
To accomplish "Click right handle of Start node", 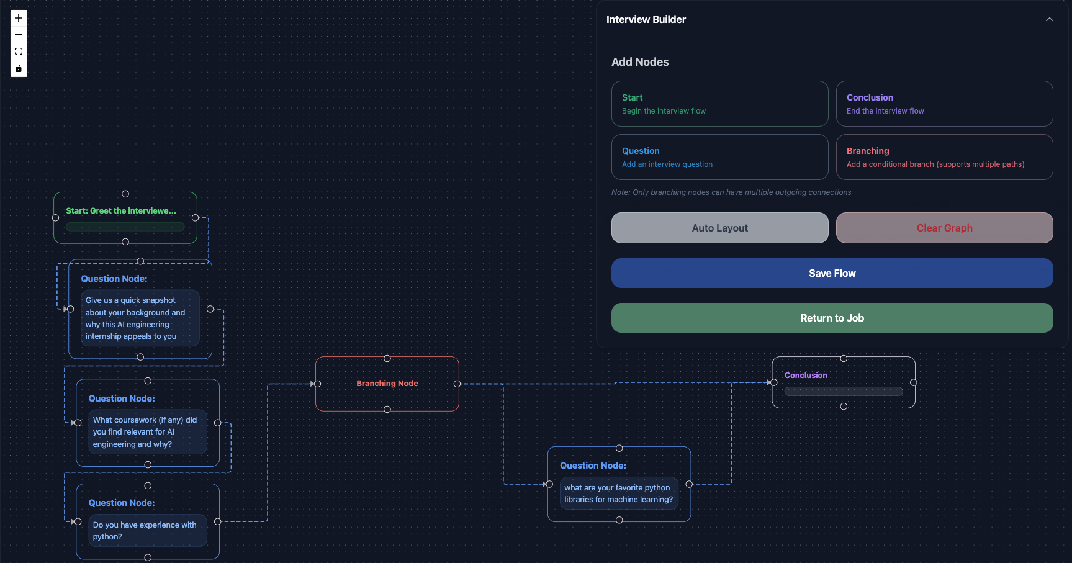I will [x=195, y=218].
